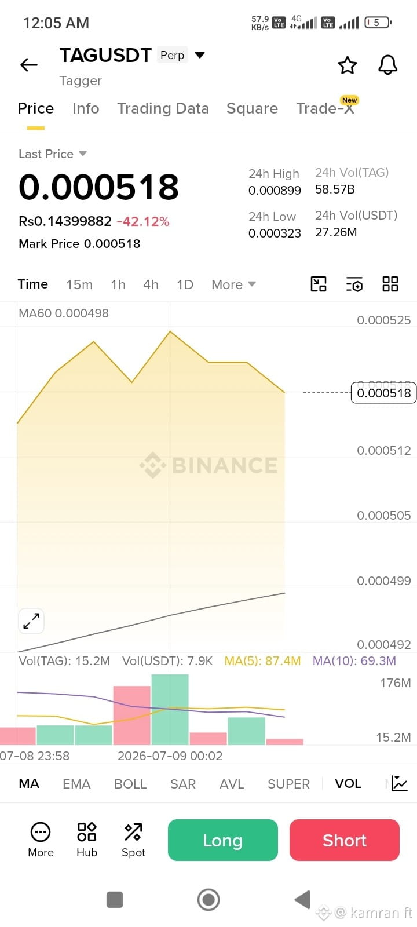Tap the red Short button

345,840
